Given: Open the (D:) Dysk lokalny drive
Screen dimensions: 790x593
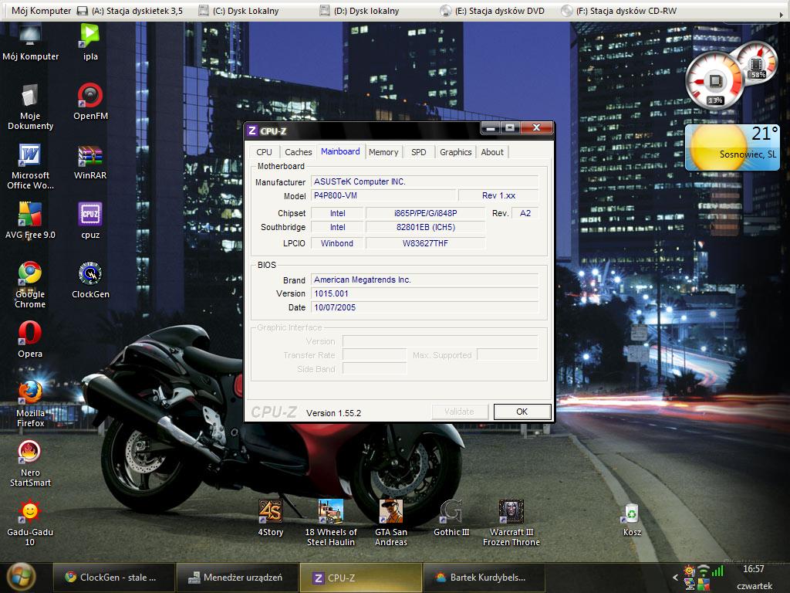Looking at the screenshot, I should (x=360, y=11).
